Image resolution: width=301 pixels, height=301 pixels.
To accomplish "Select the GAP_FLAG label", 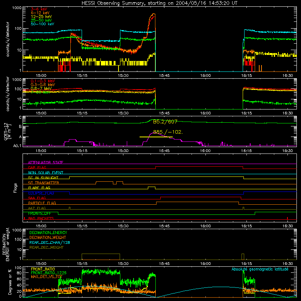I will [x=37, y=167].
